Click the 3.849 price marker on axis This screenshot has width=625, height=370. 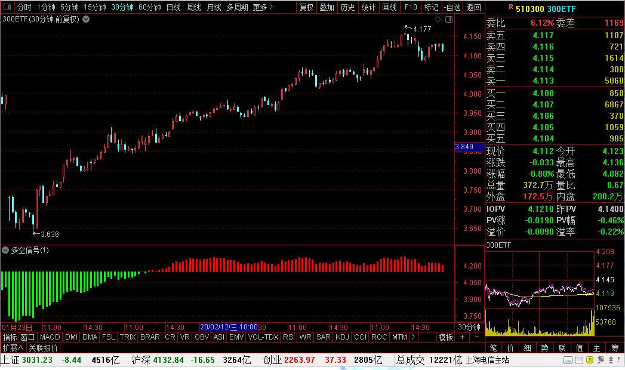coord(469,147)
